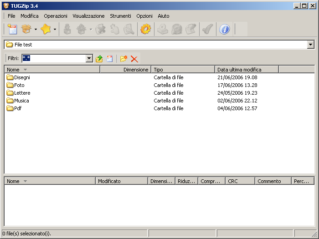Open the File menu
This screenshot has height=239, width=319.
tap(11, 16)
